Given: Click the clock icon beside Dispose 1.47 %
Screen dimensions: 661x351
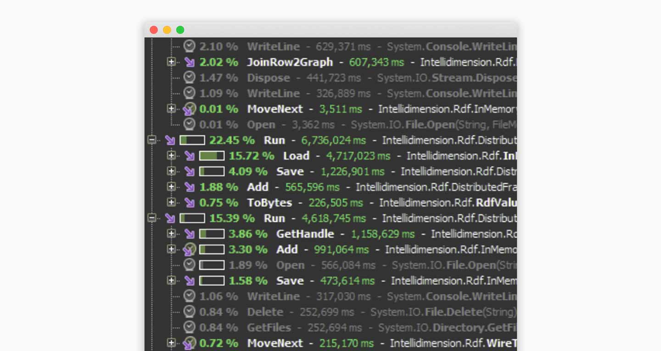Looking at the screenshot, I should (190, 77).
